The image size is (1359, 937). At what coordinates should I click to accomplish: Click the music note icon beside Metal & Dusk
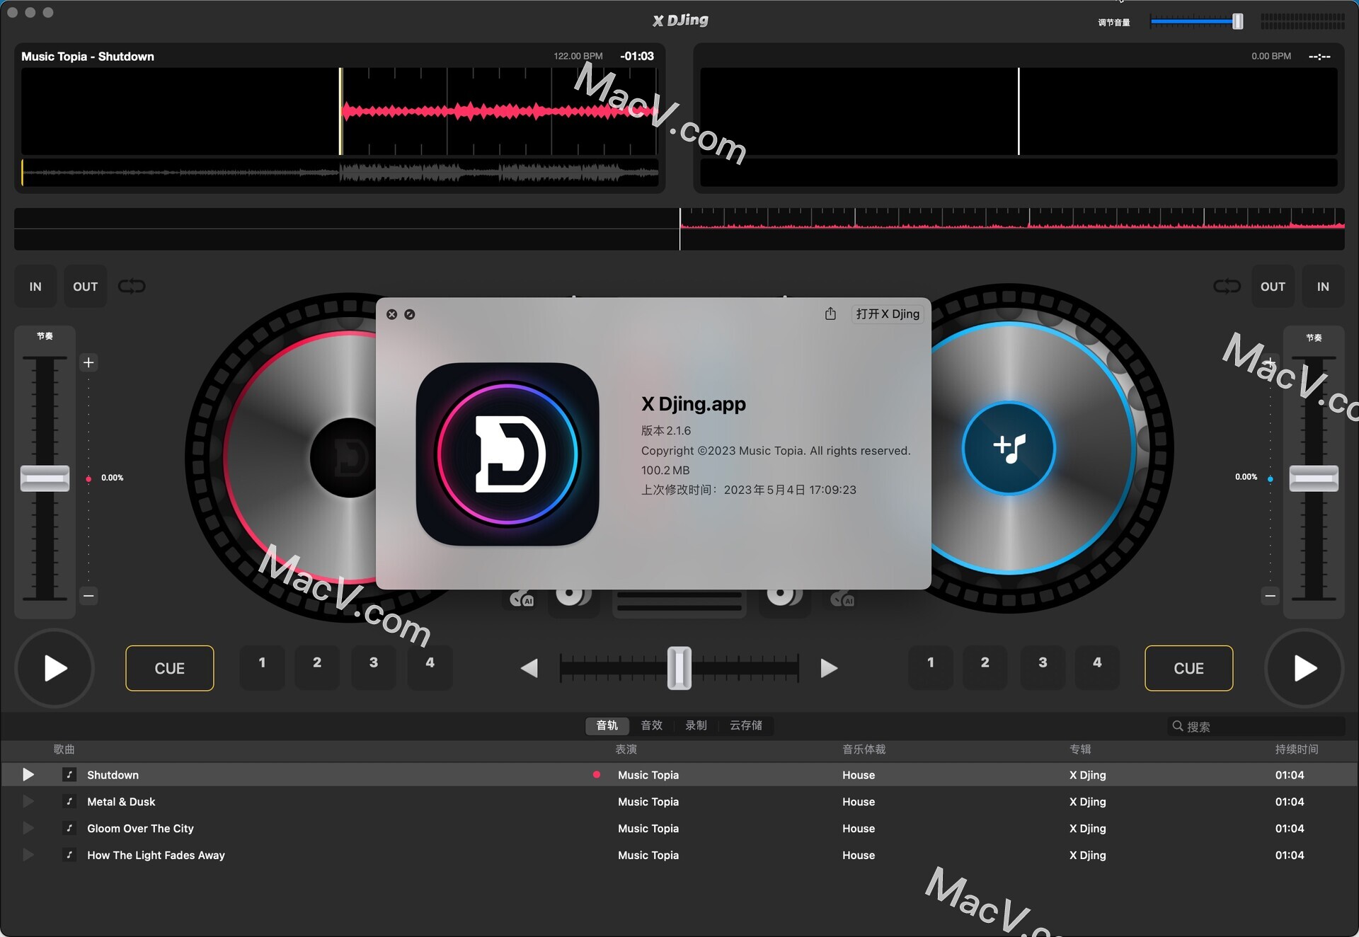click(69, 802)
